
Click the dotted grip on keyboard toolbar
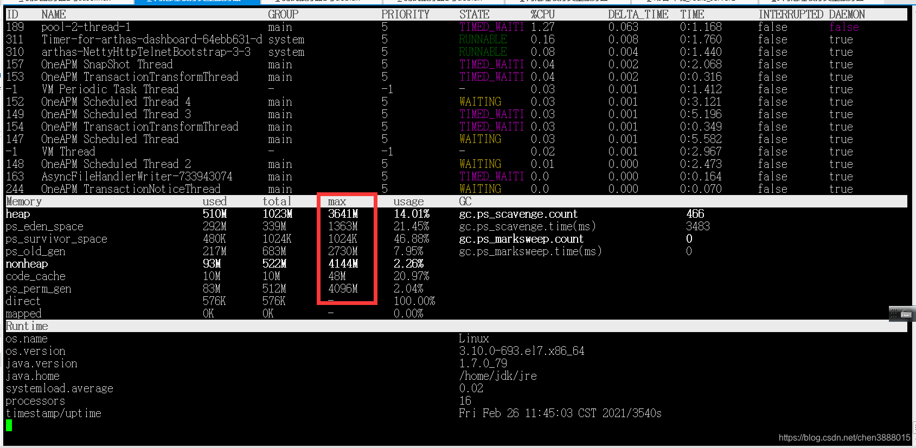[x=894, y=314]
